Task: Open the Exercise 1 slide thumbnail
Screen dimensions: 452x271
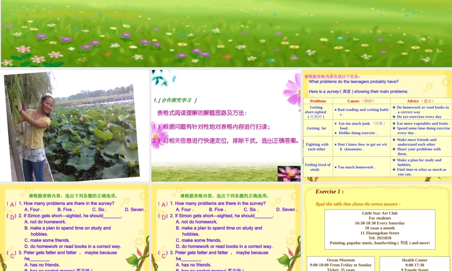Action: 377,228
